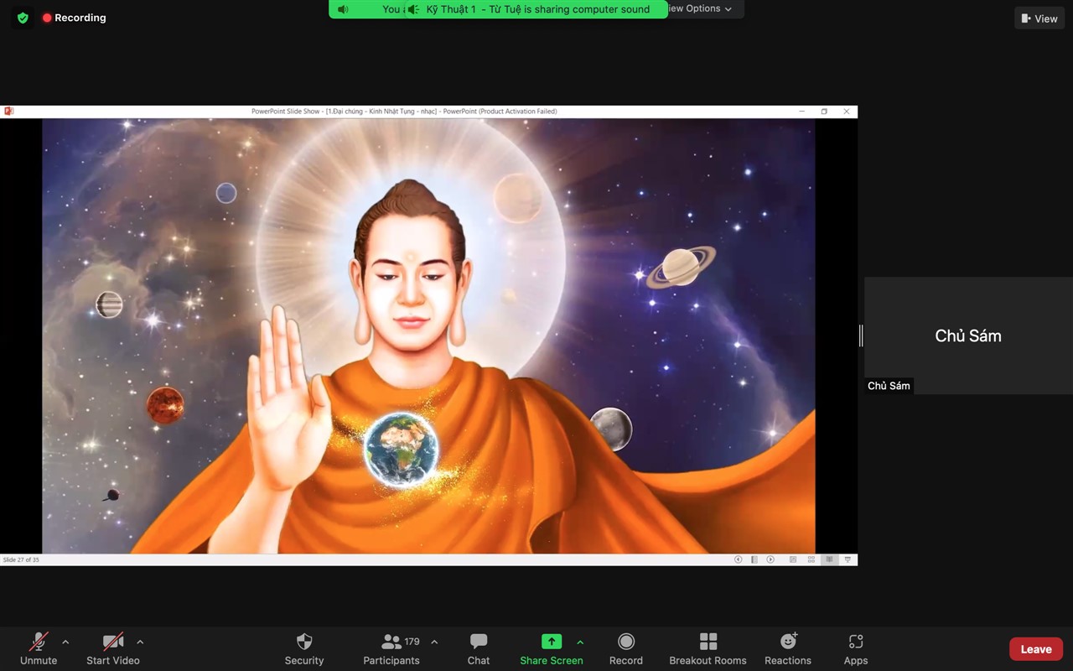Open Breakout Rooms
The height and width of the screenshot is (671, 1073).
(x=708, y=648)
